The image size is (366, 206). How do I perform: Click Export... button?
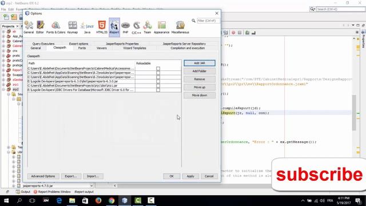(71, 176)
